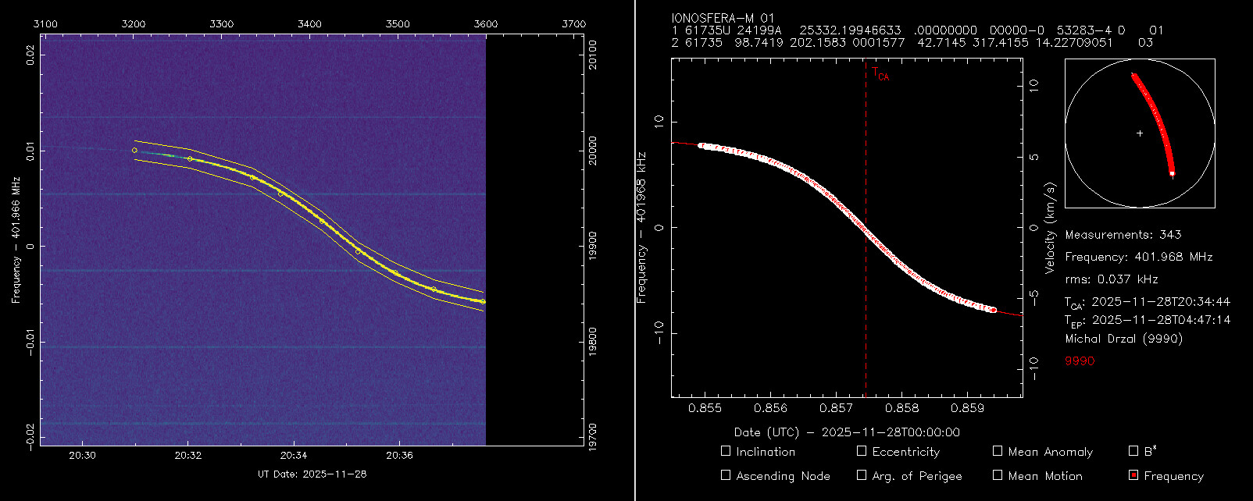This screenshot has width=1253, height=501.
Task: Enable the Inclination fit checkbox
Action: click(726, 451)
